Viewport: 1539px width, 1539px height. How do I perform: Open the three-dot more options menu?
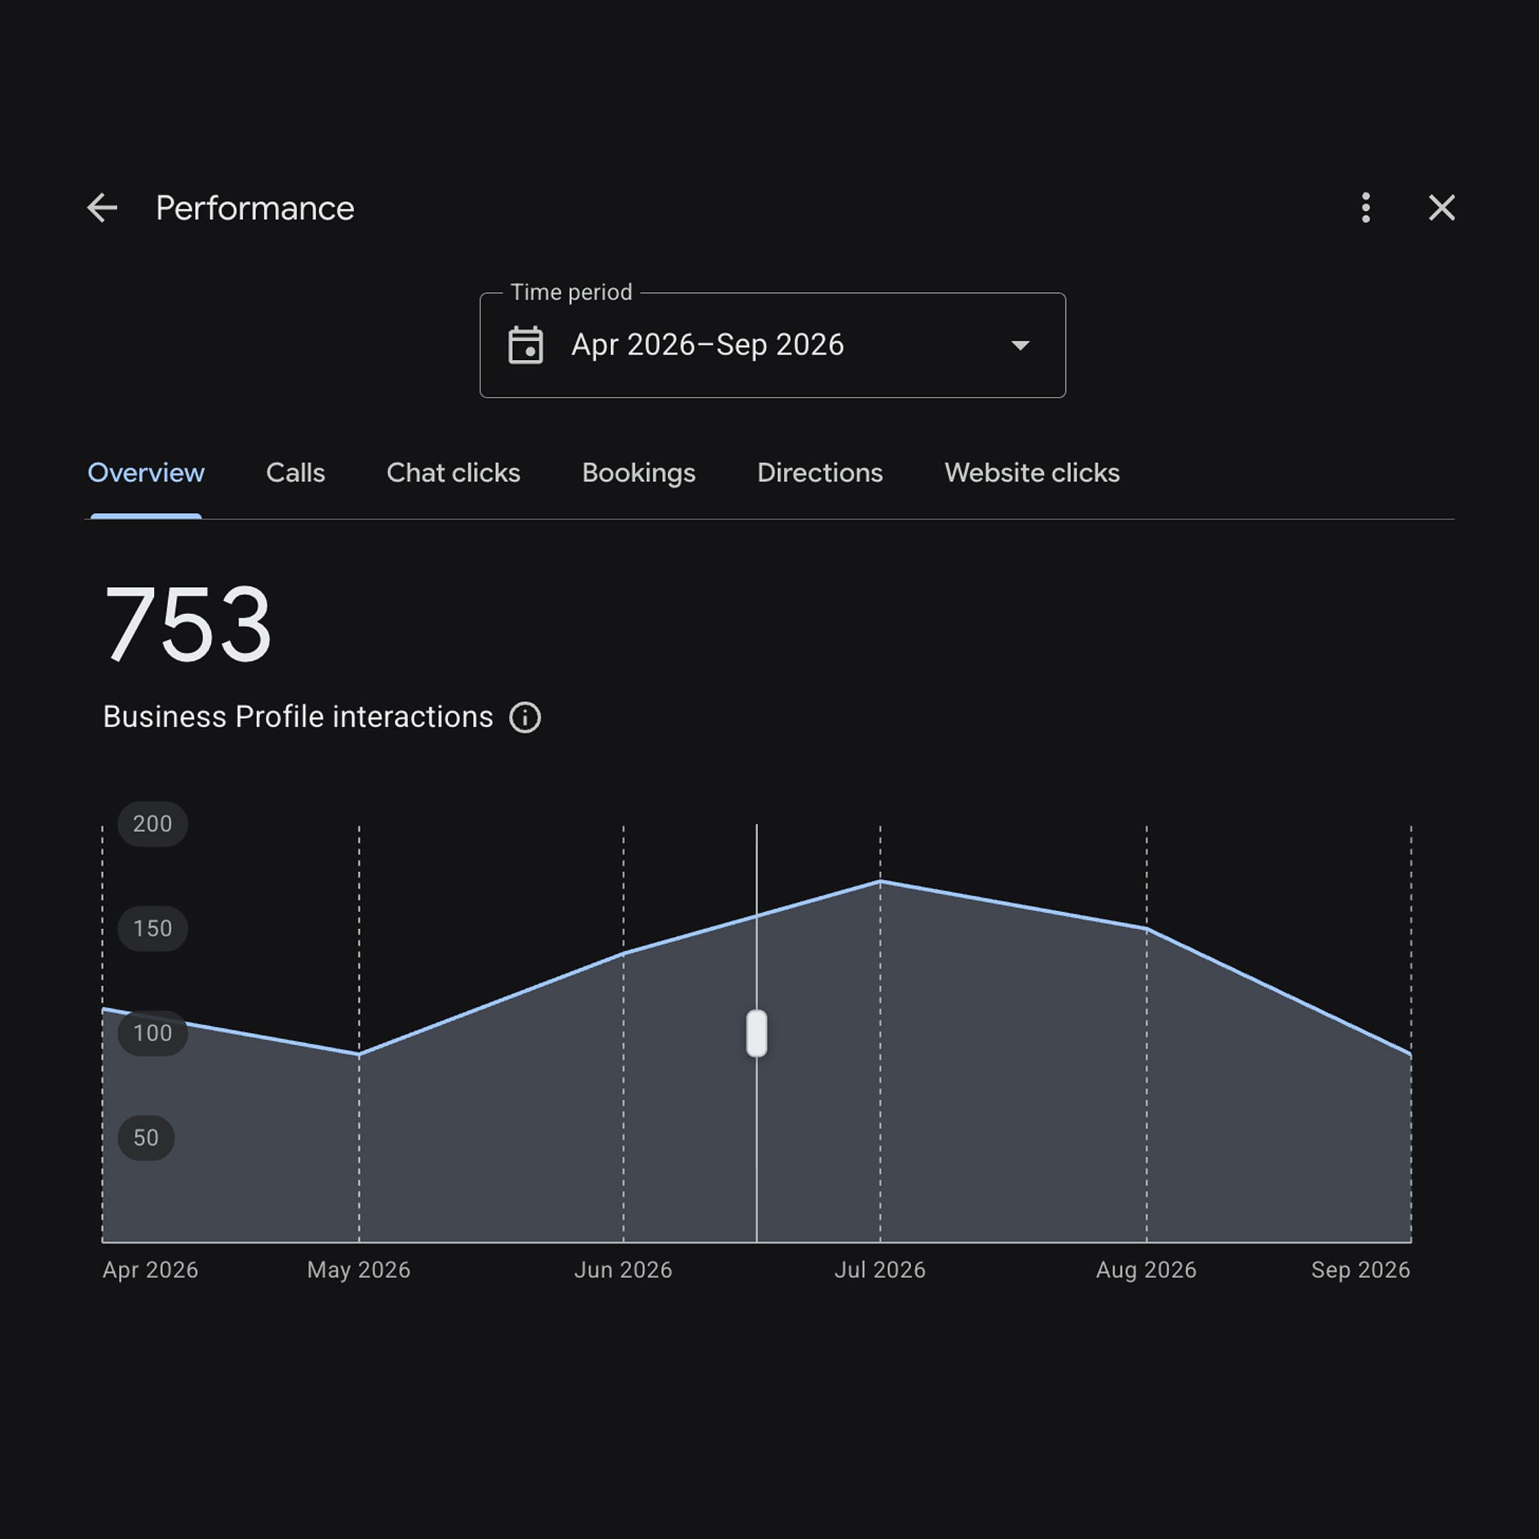coord(1365,208)
